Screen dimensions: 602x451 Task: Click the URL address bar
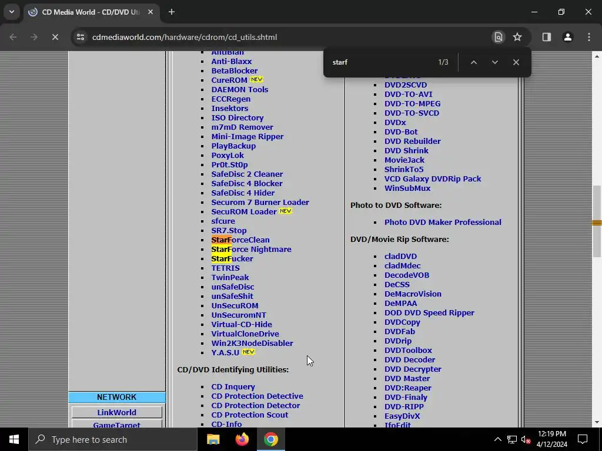(284, 37)
